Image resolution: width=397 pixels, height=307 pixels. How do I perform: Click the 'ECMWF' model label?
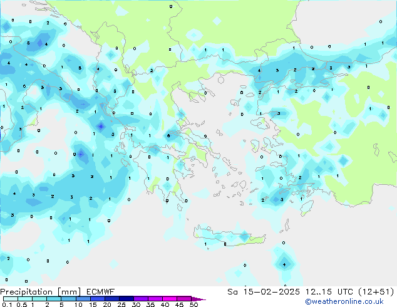(x=101, y=292)
